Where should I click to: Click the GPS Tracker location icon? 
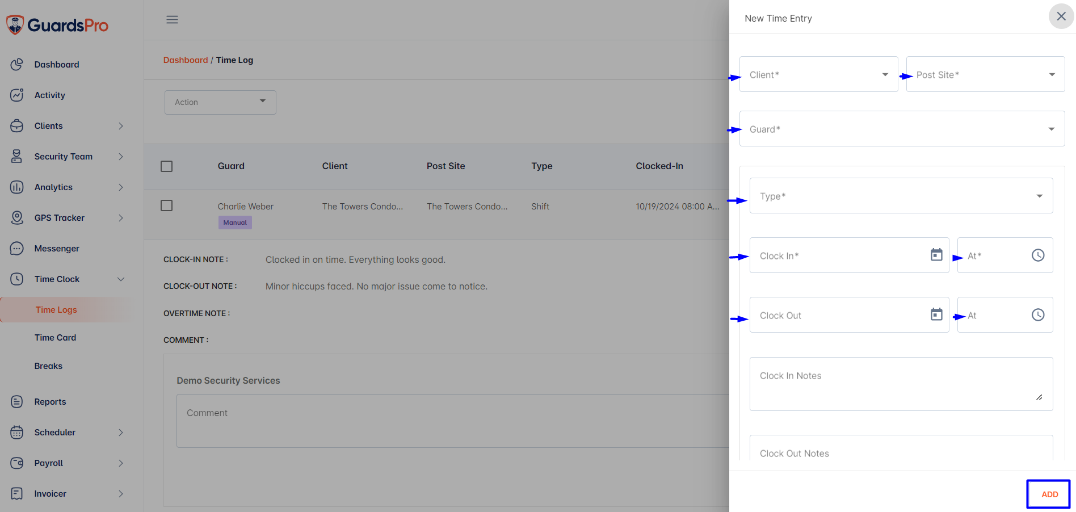pos(17,218)
